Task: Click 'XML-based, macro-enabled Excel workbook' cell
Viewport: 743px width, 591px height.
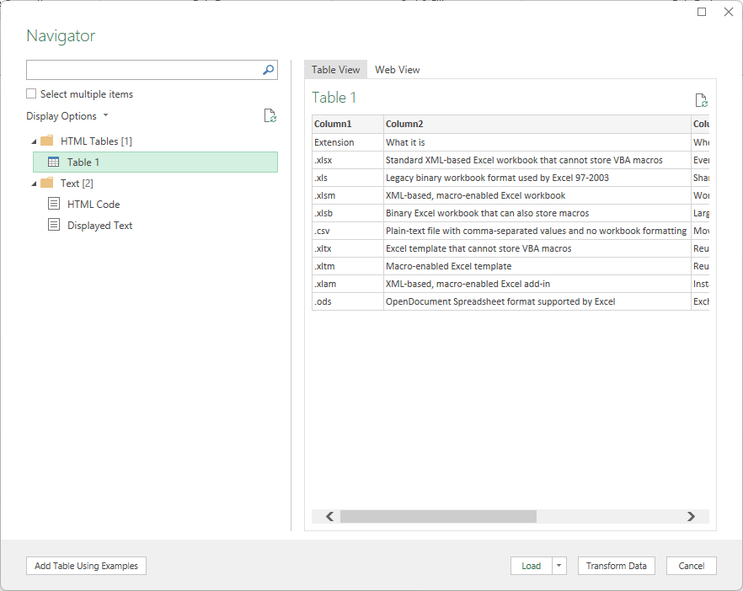Action: [x=537, y=195]
